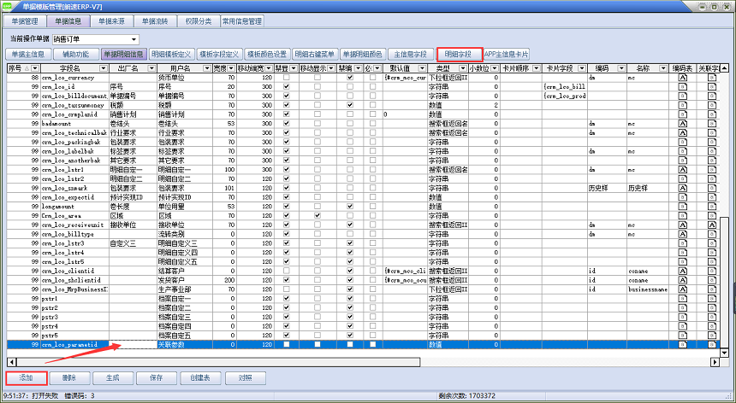736x403 pixels.
Task: Open the 编码表 icon for selected crm_lco_paranetid row
Action: click(683, 345)
